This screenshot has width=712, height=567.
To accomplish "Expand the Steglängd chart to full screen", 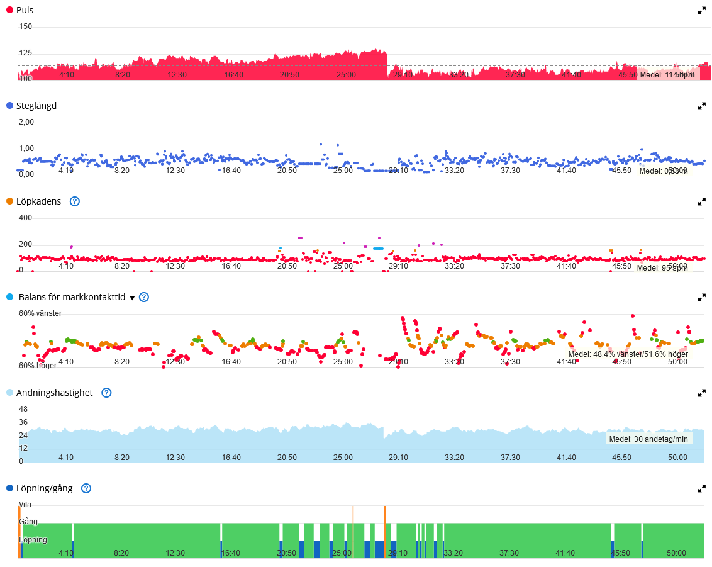I will (701, 106).
